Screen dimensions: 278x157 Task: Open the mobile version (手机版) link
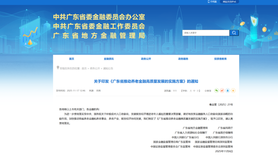click(x=212, y=2)
